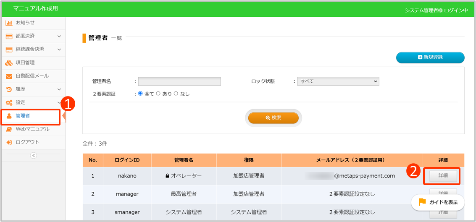Click the Webマニュアル book icon
The image size is (476, 222).
(x=9, y=129)
